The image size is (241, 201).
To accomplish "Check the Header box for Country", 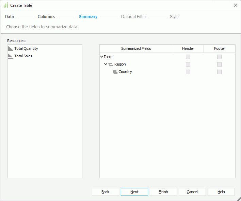I will pyautogui.click(x=188, y=72).
